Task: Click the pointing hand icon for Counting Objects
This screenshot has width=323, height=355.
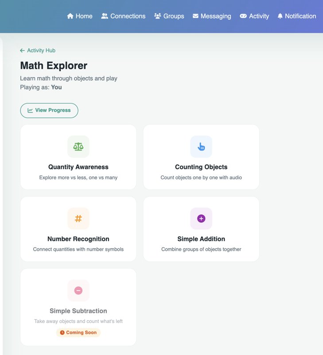Action: coord(201,146)
